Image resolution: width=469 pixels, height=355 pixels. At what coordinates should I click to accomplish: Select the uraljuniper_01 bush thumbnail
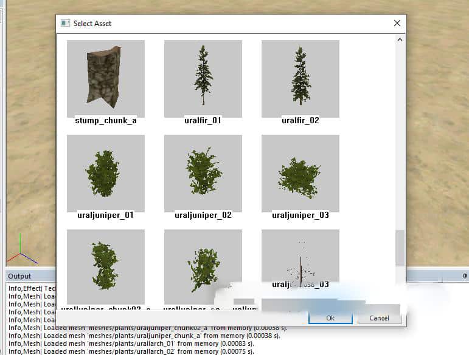coord(105,173)
